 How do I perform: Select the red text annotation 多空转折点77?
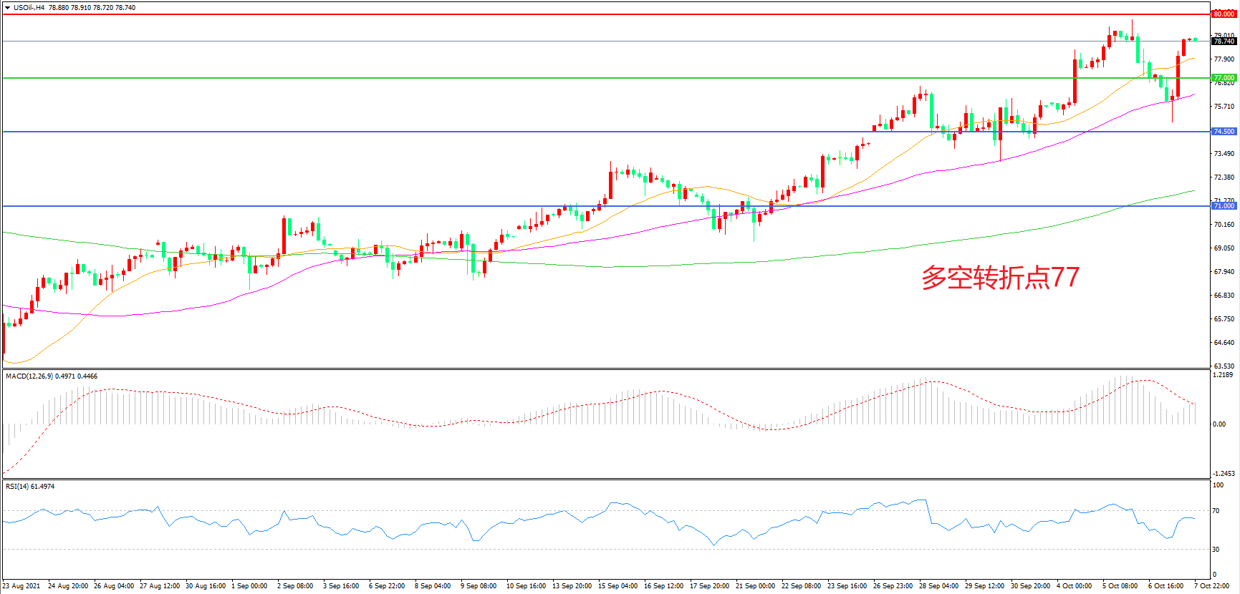click(1000, 278)
